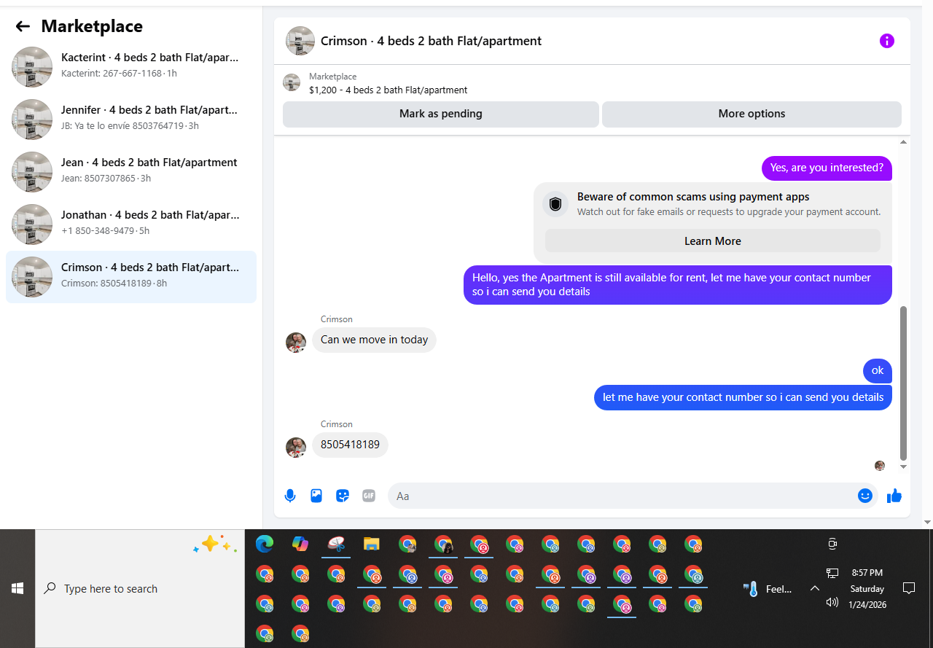
Task: Click the page scrollbar down arrow at right edge
Action: pos(927,522)
